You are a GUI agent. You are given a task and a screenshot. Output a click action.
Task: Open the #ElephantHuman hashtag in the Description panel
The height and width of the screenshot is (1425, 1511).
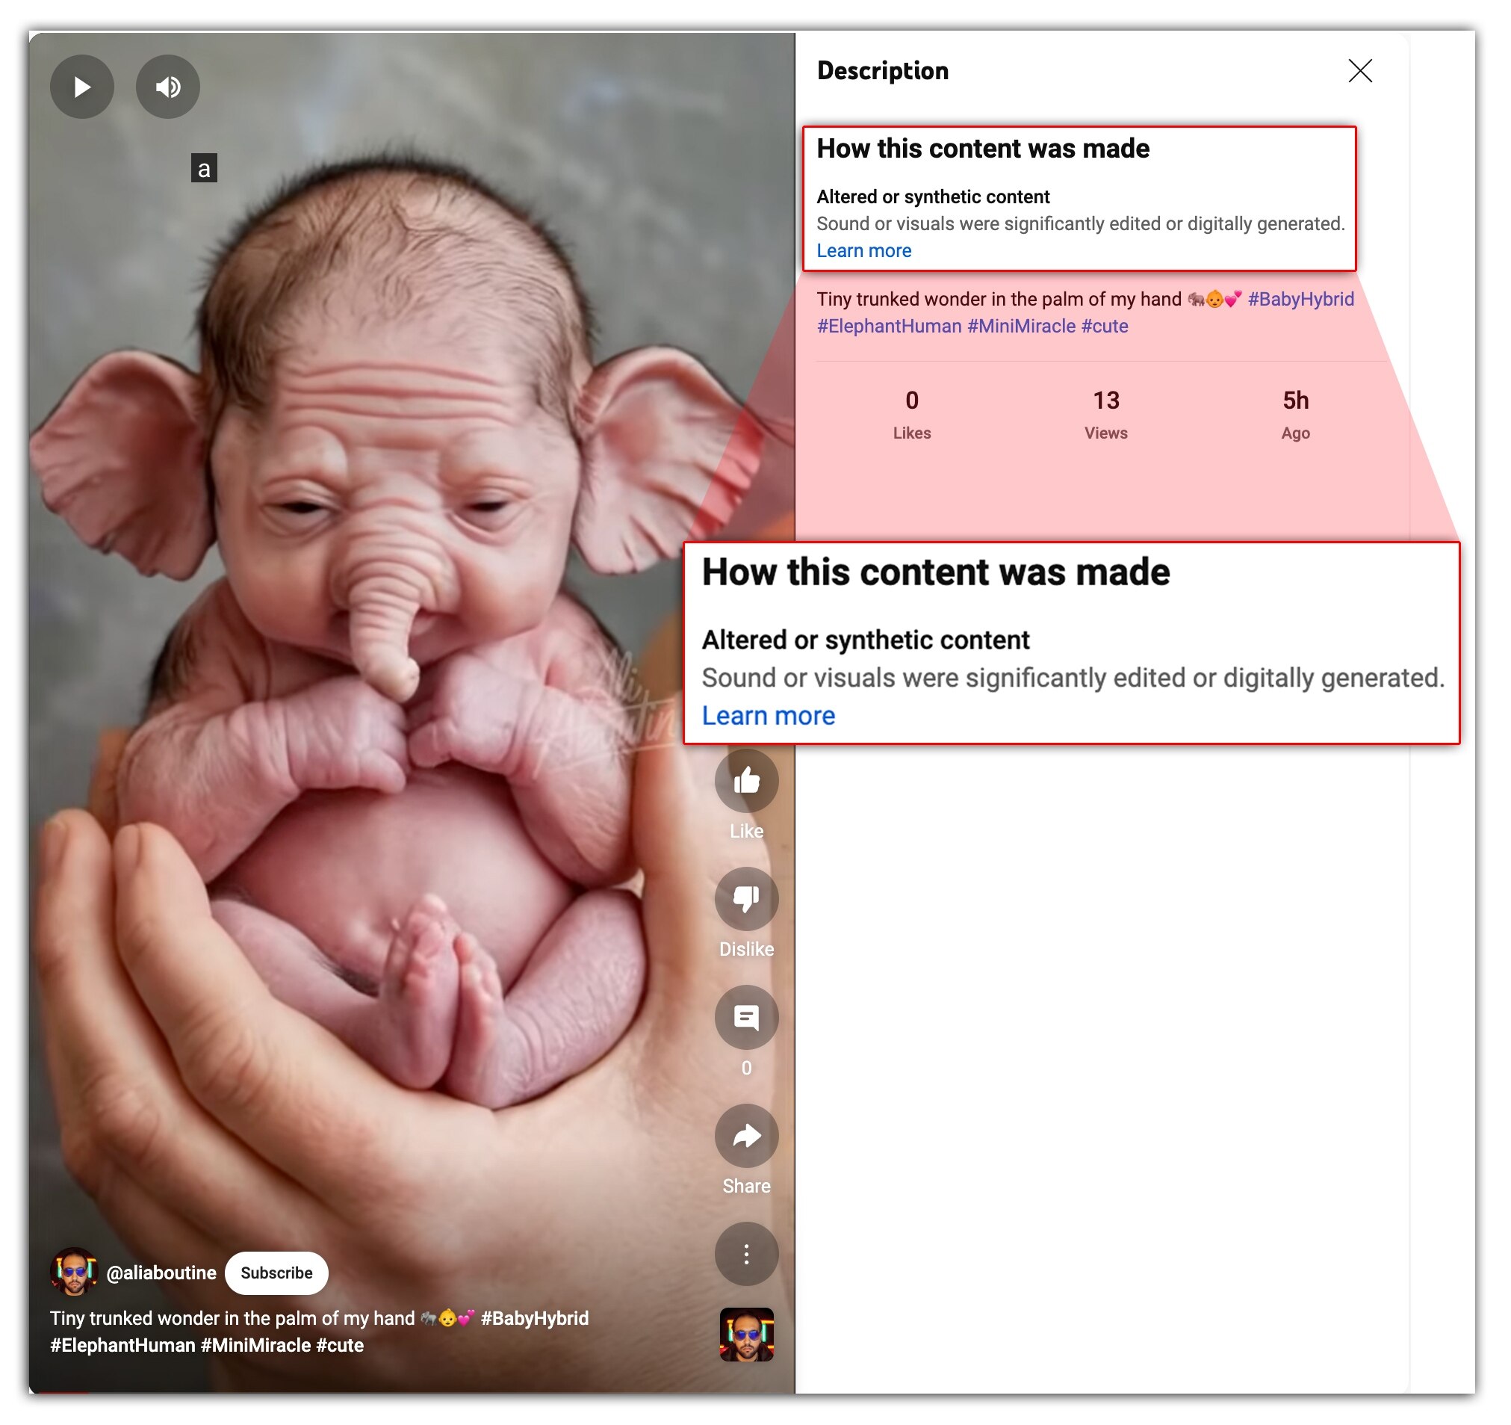889,327
